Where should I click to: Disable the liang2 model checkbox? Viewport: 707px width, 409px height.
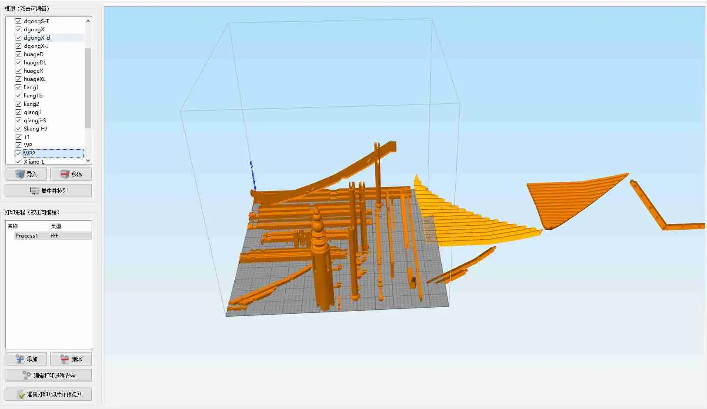point(18,104)
